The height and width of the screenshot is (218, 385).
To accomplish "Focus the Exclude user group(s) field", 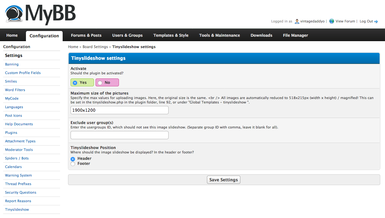I will tap(119, 135).
